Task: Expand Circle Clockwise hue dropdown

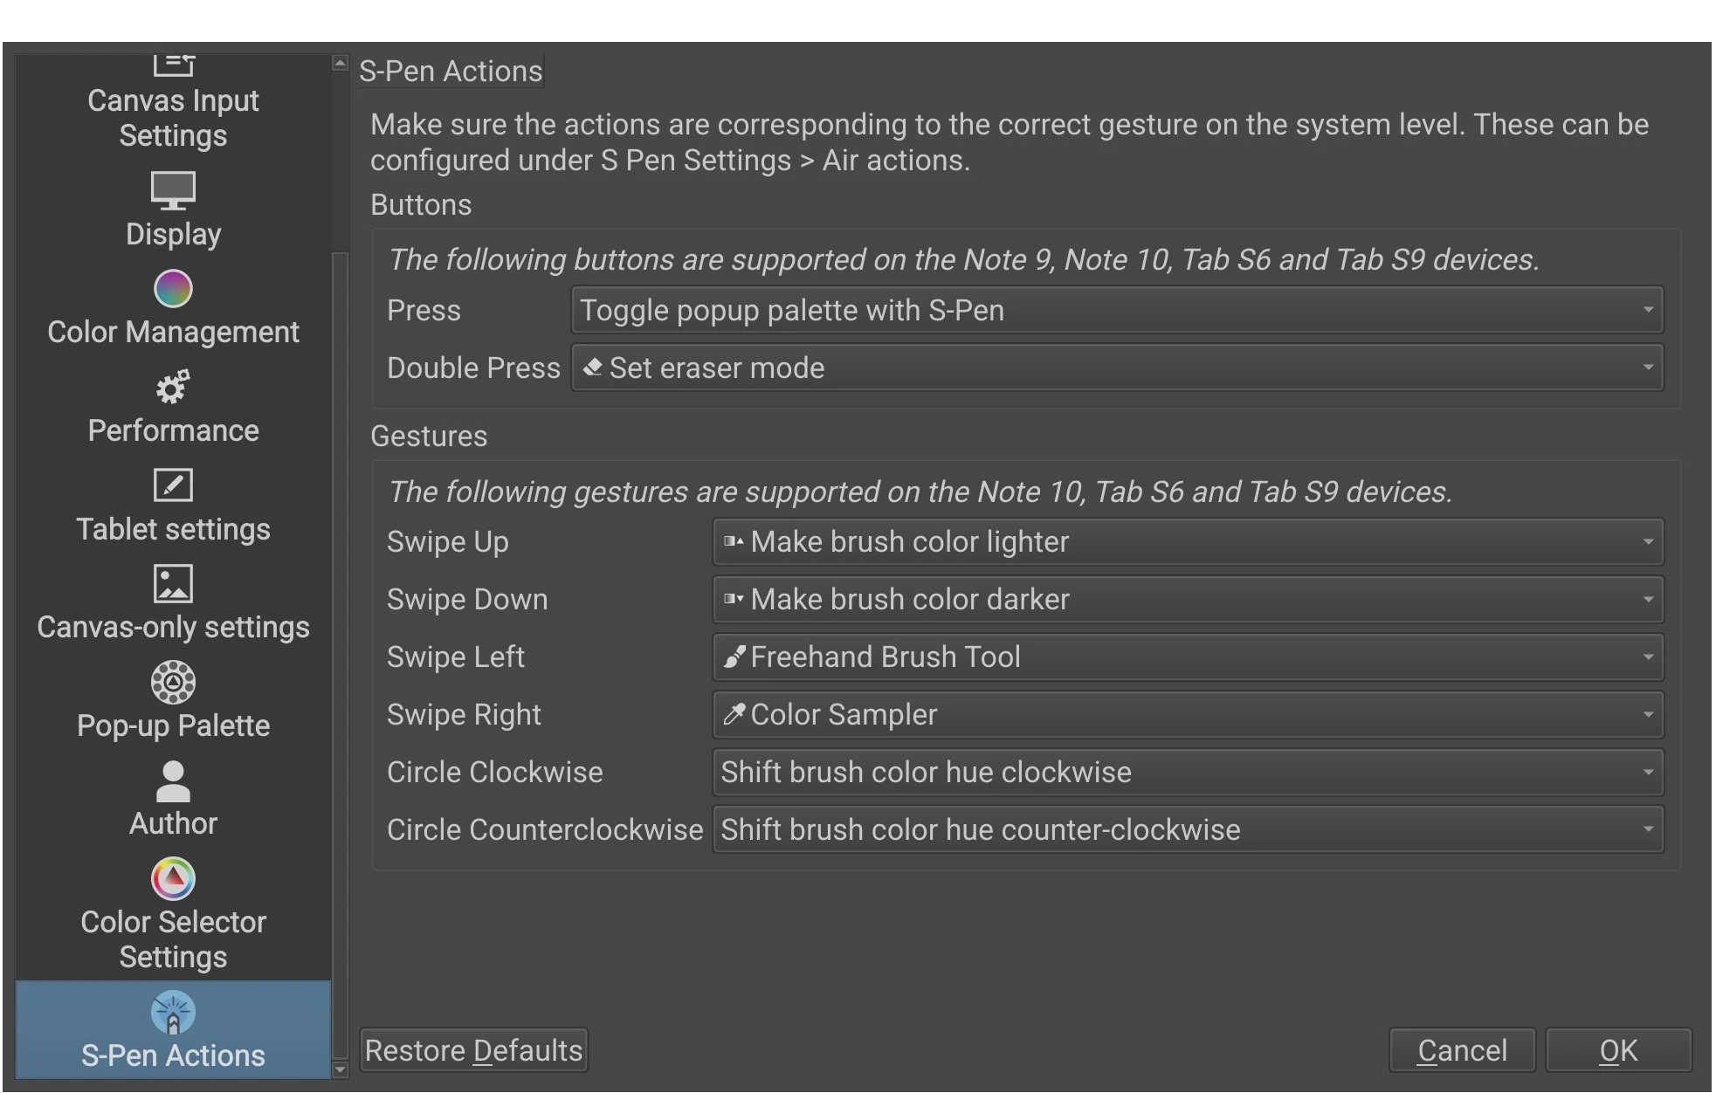Action: (x=1188, y=772)
